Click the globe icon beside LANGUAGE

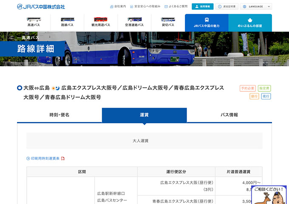[244, 7]
